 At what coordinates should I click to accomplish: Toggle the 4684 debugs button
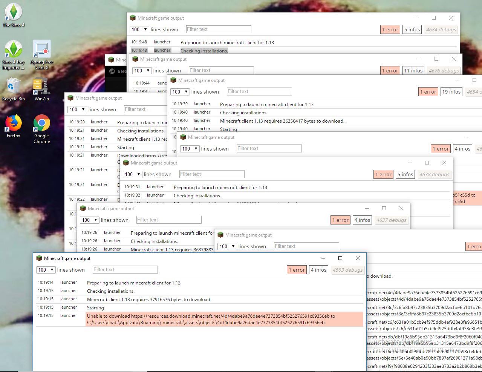click(x=441, y=29)
